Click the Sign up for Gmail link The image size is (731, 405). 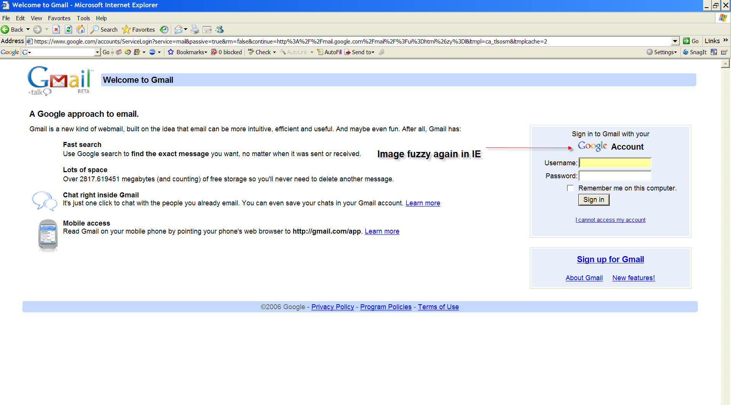pyautogui.click(x=610, y=260)
